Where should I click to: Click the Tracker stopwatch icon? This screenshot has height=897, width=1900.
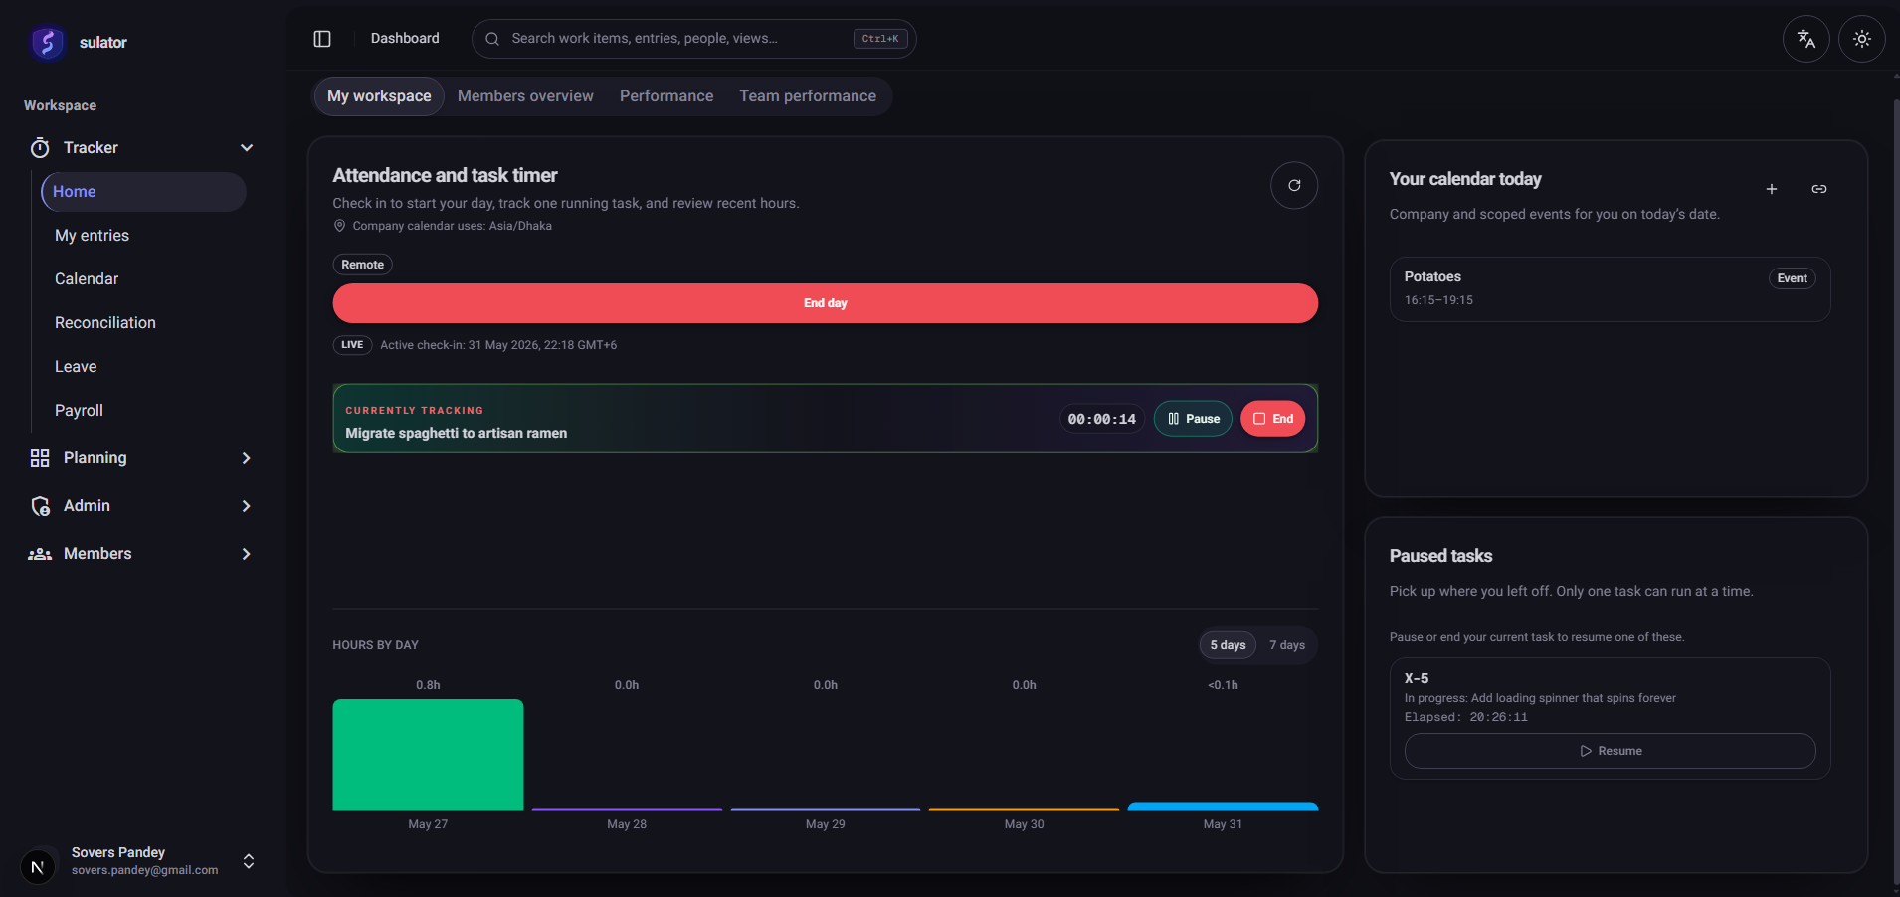(40, 148)
